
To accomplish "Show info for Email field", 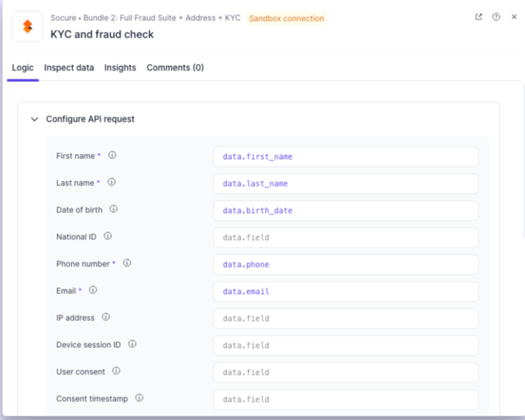I will 93,290.
